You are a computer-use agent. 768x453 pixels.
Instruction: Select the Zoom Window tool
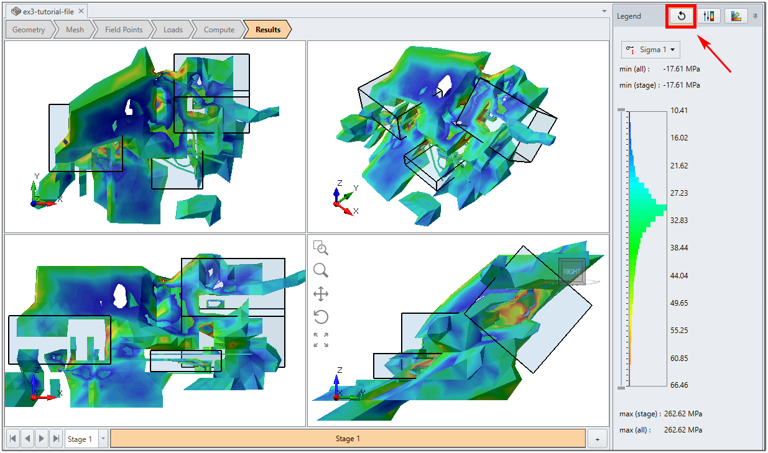[x=321, y=249]
